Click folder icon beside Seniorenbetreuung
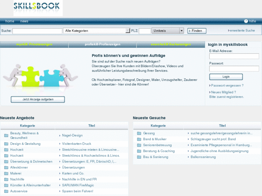Screen dimensions: 262x196 click(x=139, y=145)
